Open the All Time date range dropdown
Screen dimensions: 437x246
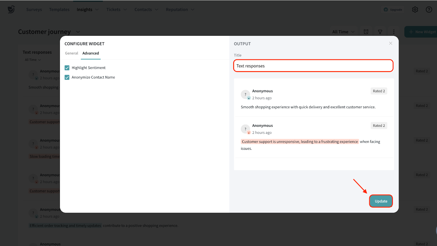(x=343, y=32)
